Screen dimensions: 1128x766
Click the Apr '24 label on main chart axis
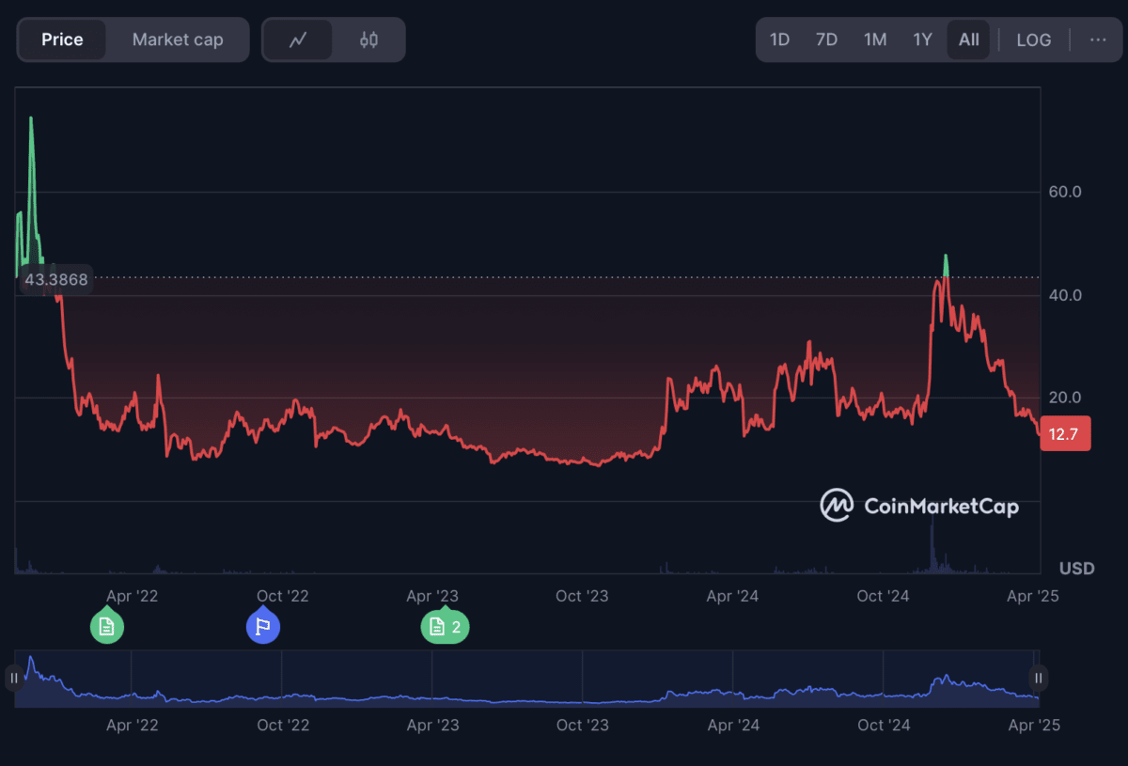point(732,596)
